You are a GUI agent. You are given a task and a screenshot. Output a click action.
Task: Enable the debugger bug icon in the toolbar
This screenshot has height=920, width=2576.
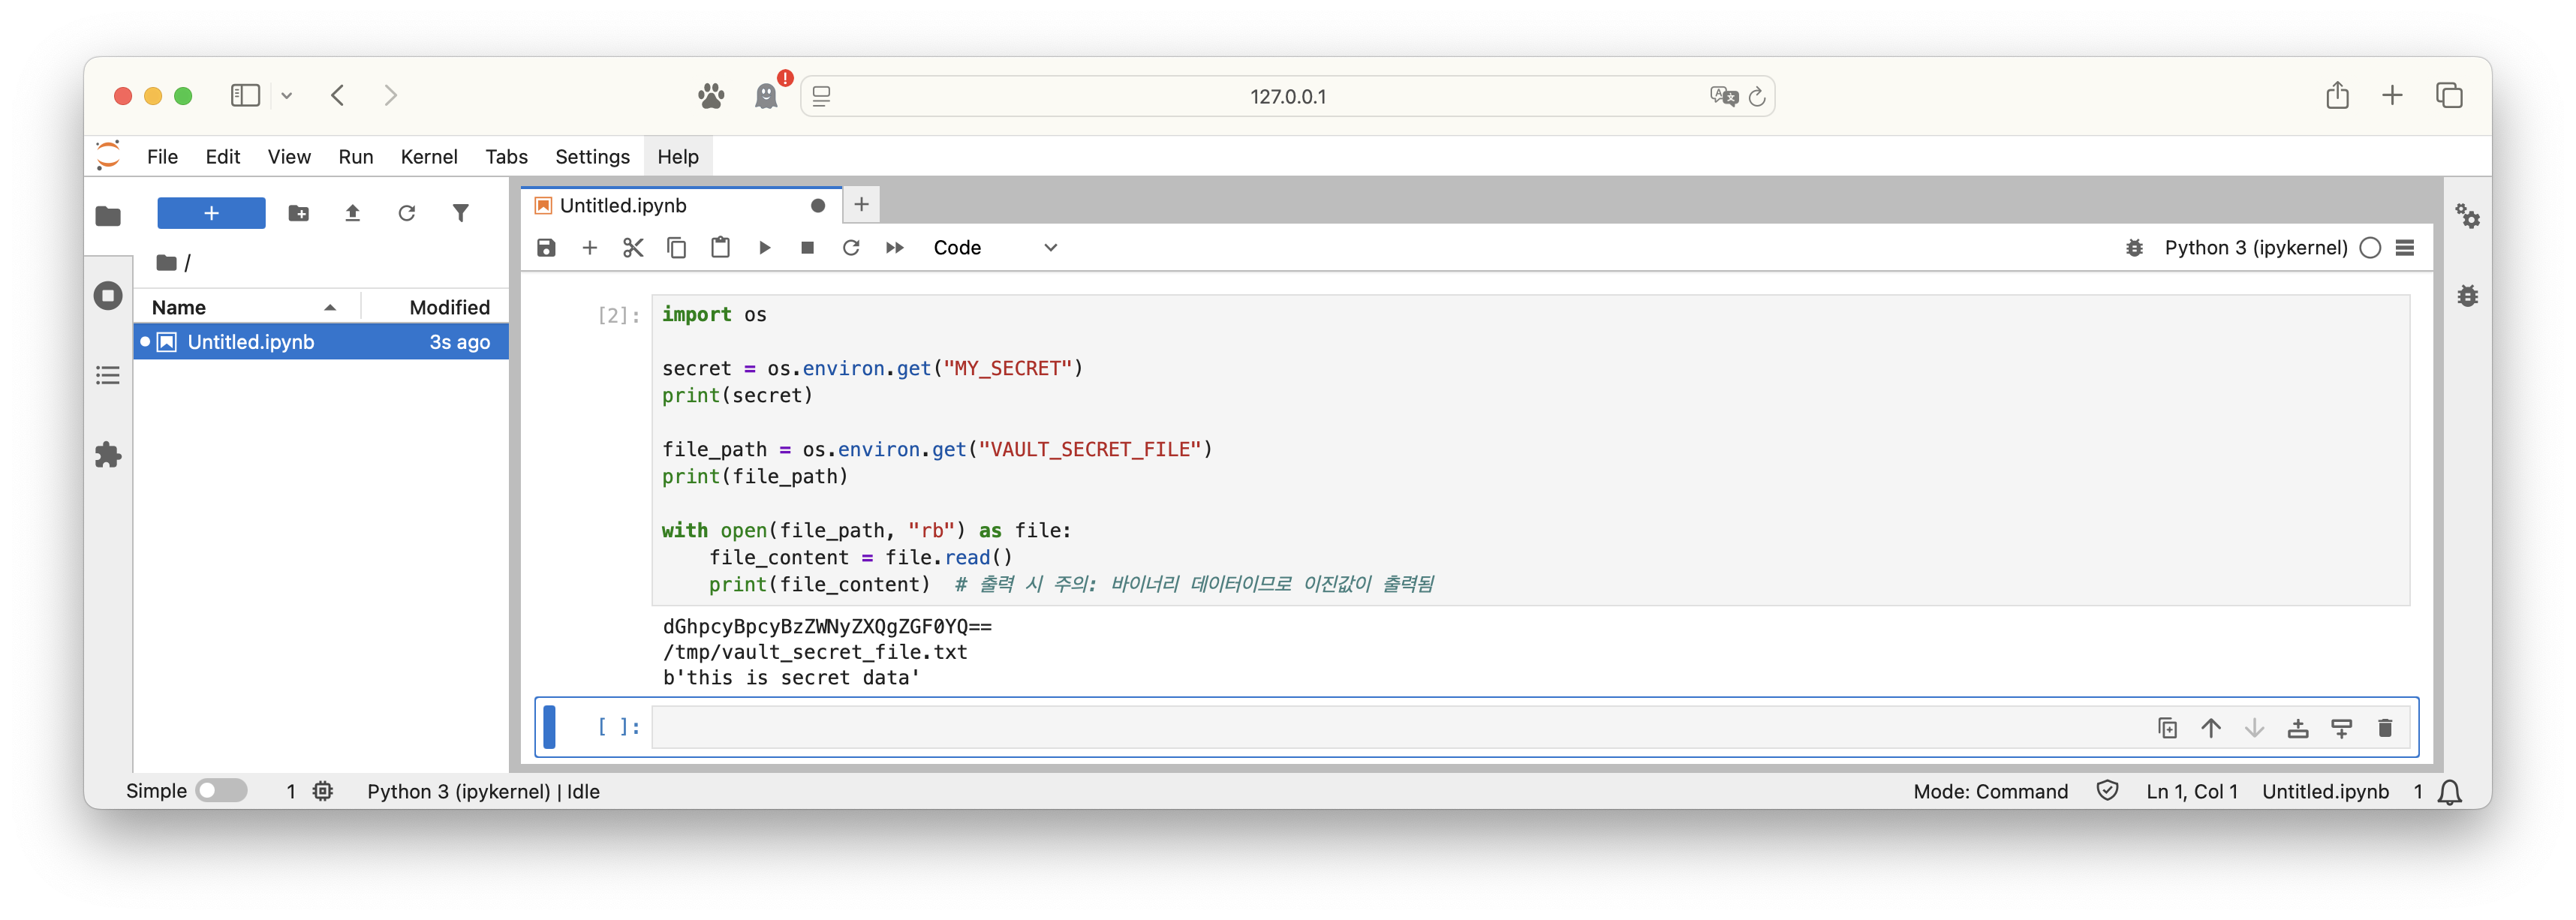(2134, 248)
